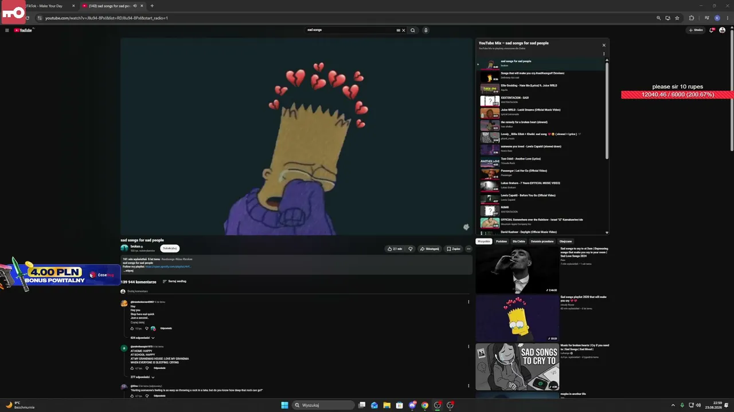The image size is (734, 412).
Task: Open options menu of the first comment
Action: 468,302
